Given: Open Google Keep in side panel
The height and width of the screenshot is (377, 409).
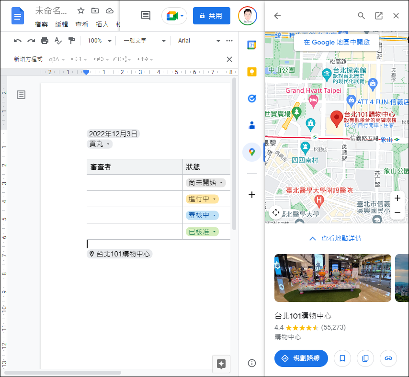Looking at the screenshot, I should [x=252, y=72].
